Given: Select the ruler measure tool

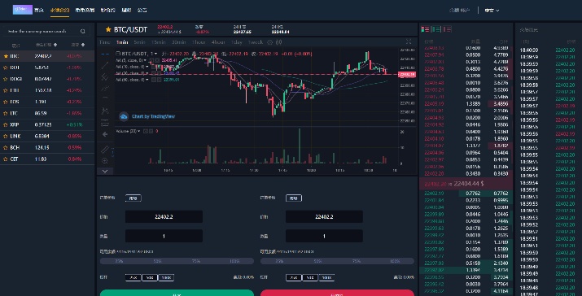Looking at the screenshot, I should pyautogui.click(x=105, y=149).
